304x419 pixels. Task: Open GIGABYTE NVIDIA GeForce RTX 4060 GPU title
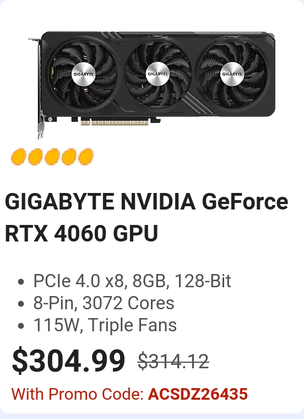tap(146, 217)
